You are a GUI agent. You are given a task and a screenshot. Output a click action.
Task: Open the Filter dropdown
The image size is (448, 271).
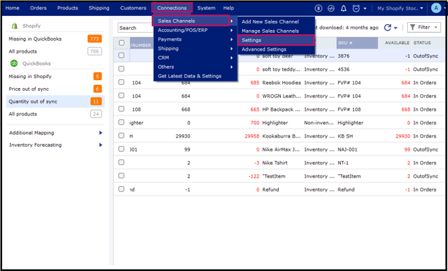[x=423, y=27]
